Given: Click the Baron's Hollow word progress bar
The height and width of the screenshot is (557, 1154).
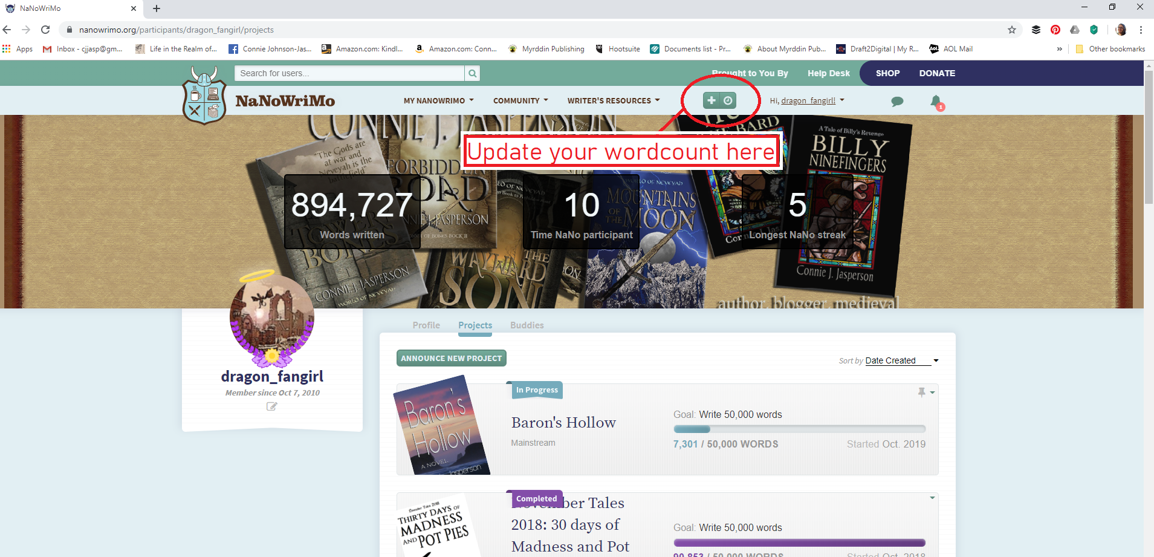Looking at the screenshot, I should 799,429.
